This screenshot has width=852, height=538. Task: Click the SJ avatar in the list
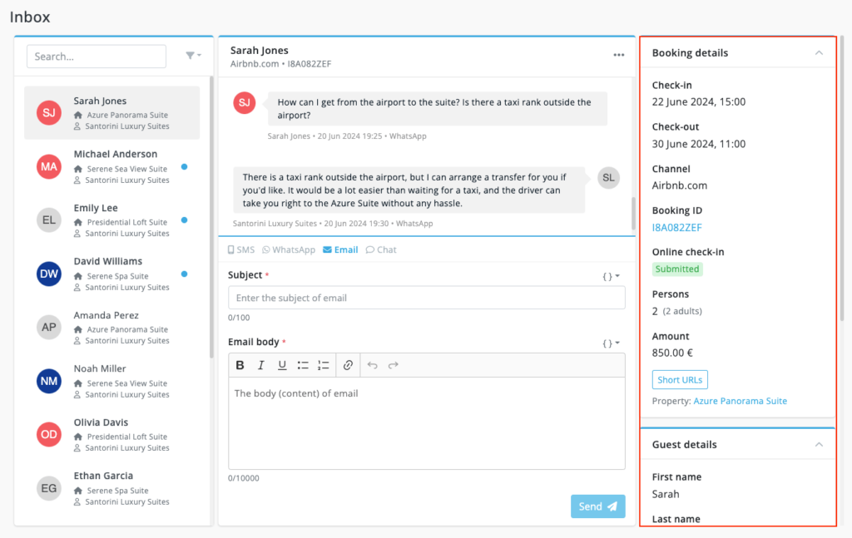pos(49,113)
